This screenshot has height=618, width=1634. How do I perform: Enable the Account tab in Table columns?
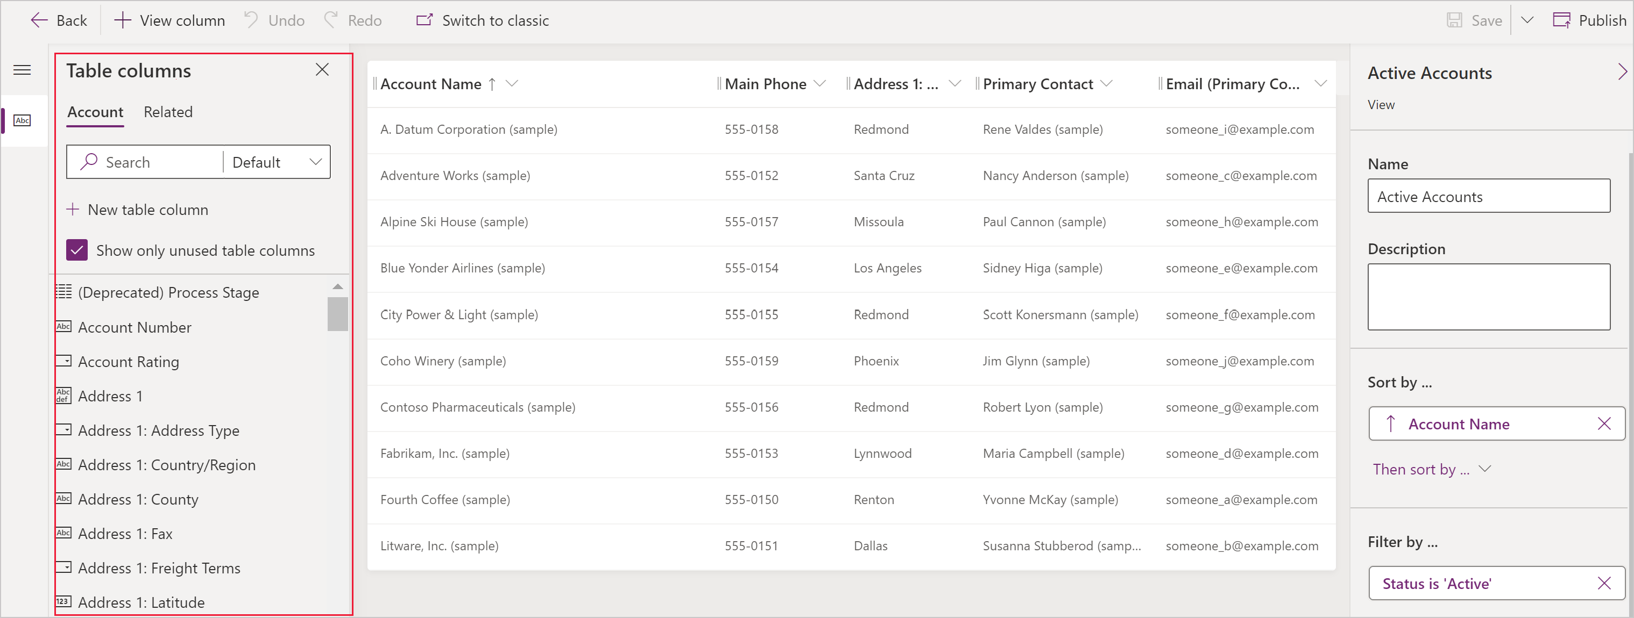(95, 111)
